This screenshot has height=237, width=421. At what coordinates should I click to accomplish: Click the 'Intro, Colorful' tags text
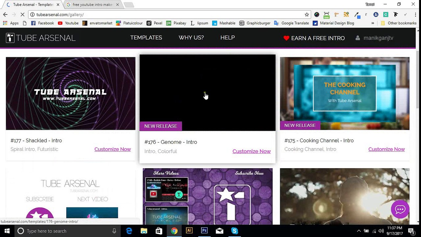[x=161, y=151]
